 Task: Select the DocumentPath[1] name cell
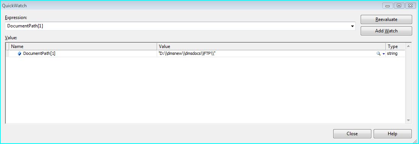coord(83,53)
